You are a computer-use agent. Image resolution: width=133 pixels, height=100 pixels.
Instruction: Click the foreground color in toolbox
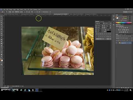pyautogui.click(x=1, y=60)
